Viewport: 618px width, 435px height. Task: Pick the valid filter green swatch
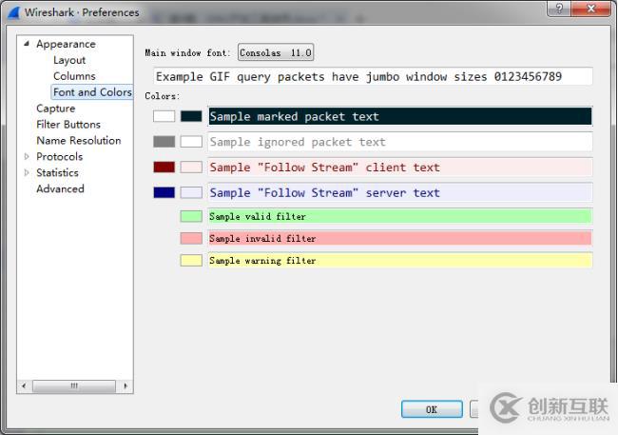coord(191,216)
